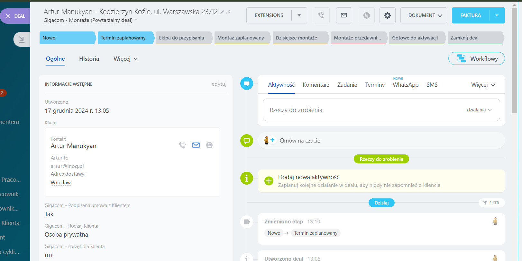The width and height of the screenshot is (522, 261).
Task: Call contact via phone icon on card
Action: (x=182, y=145)
